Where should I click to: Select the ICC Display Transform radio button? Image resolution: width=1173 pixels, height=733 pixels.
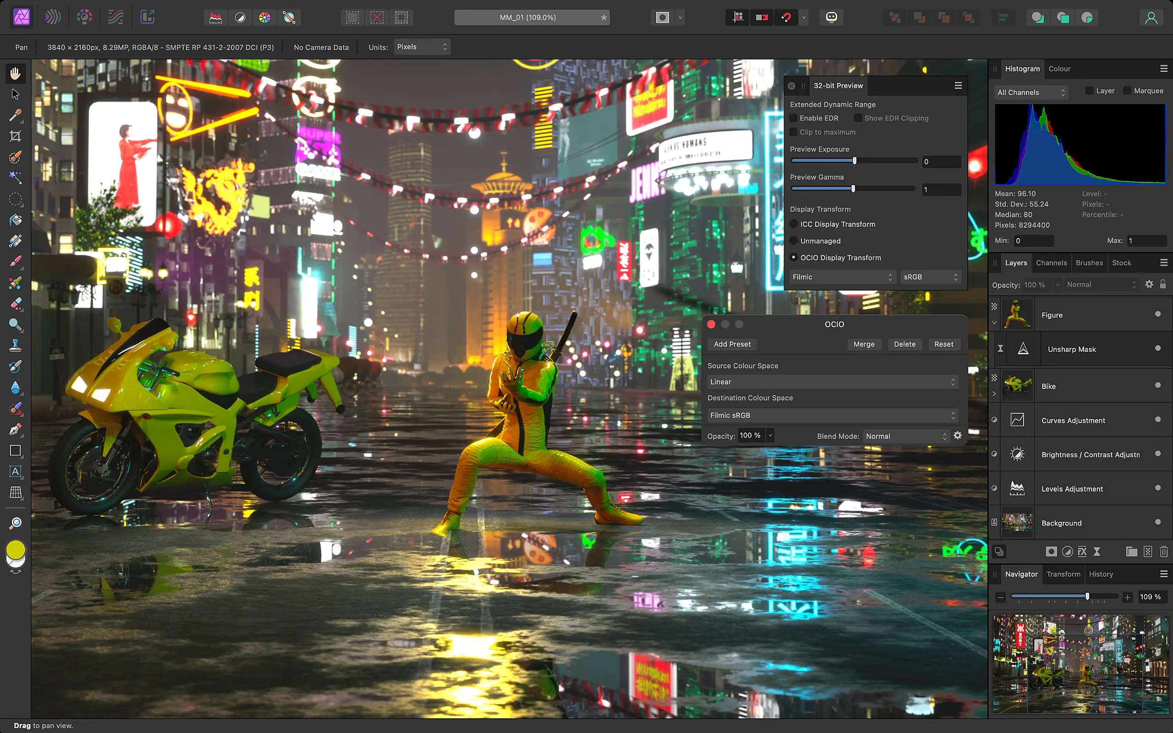(794, 224)
